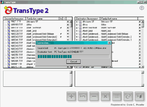Screen dimensions: 147x107
Task: Click the teal conversion progress bar
Action: [x=74, y=56]
